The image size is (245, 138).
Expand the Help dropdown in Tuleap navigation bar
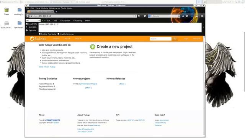pos(78,39)
